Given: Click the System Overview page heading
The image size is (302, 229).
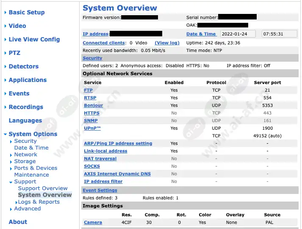Looking at the screenshot, I should coord(120,8).
